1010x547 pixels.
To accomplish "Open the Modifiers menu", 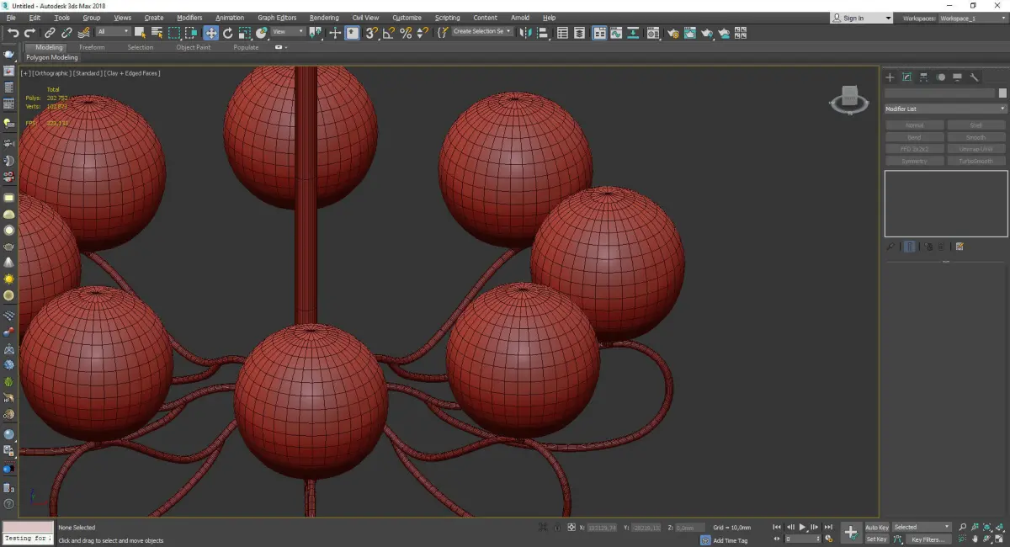I will 189,18.
